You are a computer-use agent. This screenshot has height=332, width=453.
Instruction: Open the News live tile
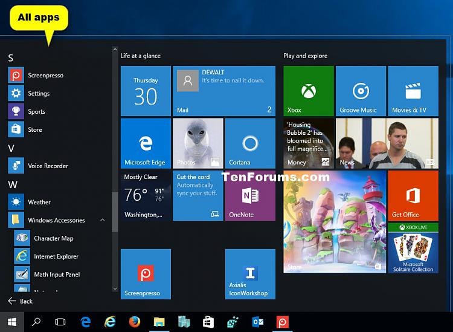tap(387, 143)
